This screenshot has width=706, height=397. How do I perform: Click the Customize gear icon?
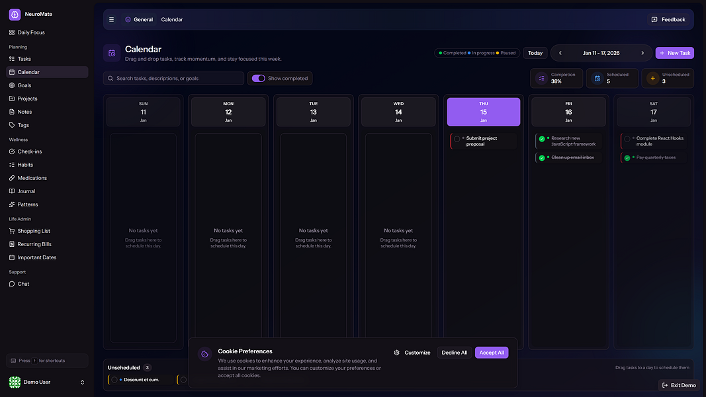pyautogui.click(x=397, y=353)
